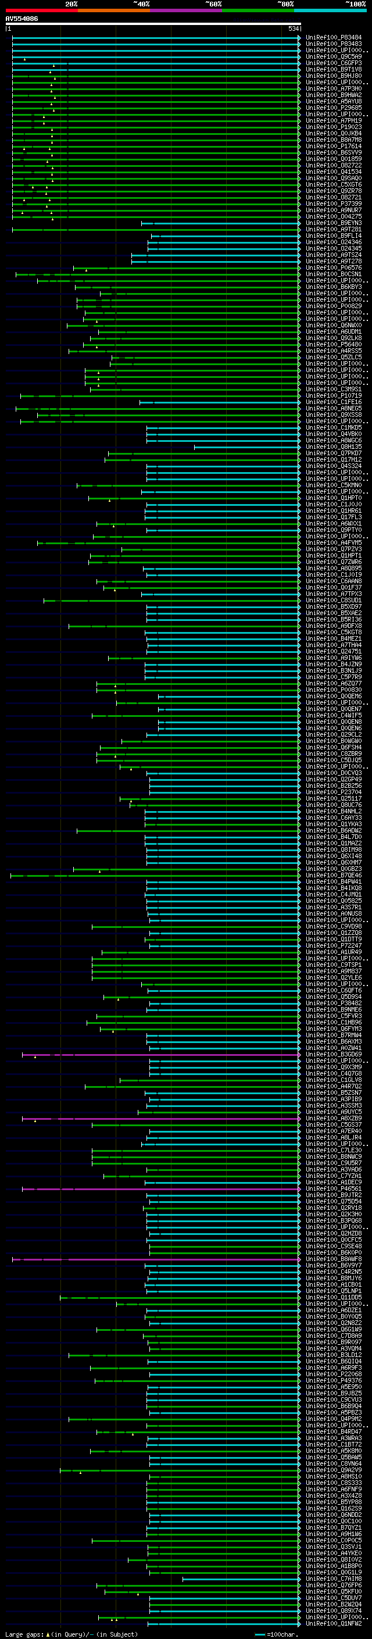372x1639 pixels.
Task: Click the white query sequence ruler bar
Action: pyautogui.click(x=153, y=23)
